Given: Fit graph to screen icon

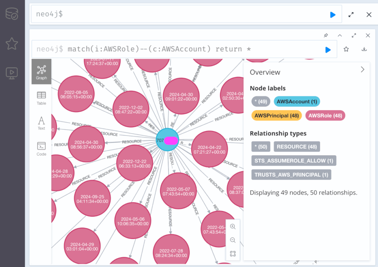Looking at the screenshot, I should coord(233,254).
